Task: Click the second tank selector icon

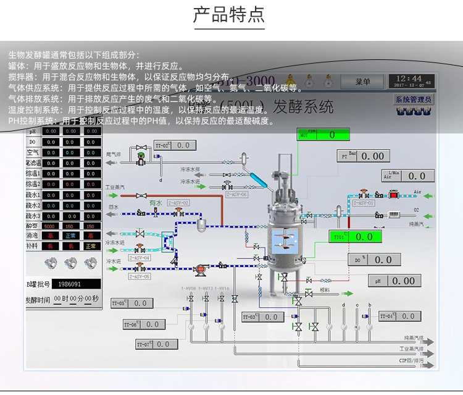Action: (x=71, y=263)
